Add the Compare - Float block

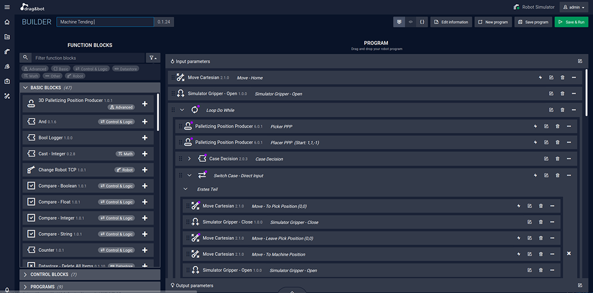pos(144,202)
